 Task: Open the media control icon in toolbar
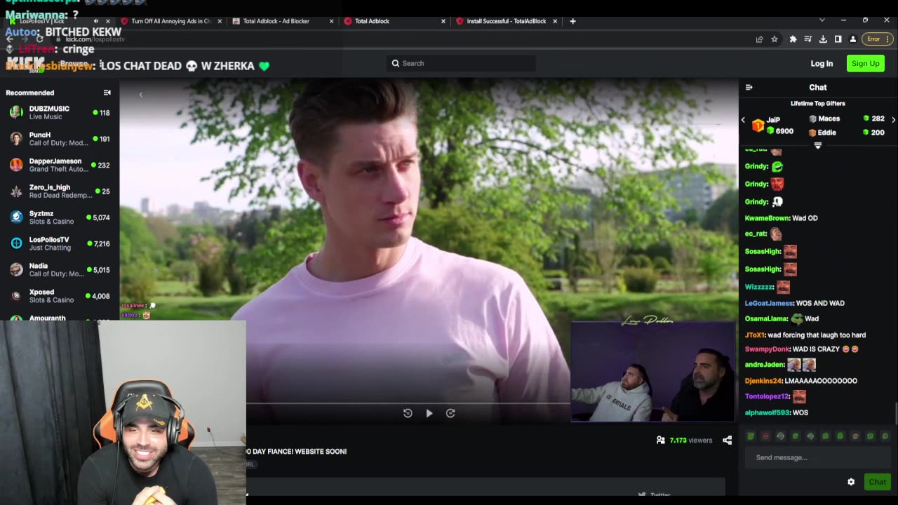[x=807, y=39]
